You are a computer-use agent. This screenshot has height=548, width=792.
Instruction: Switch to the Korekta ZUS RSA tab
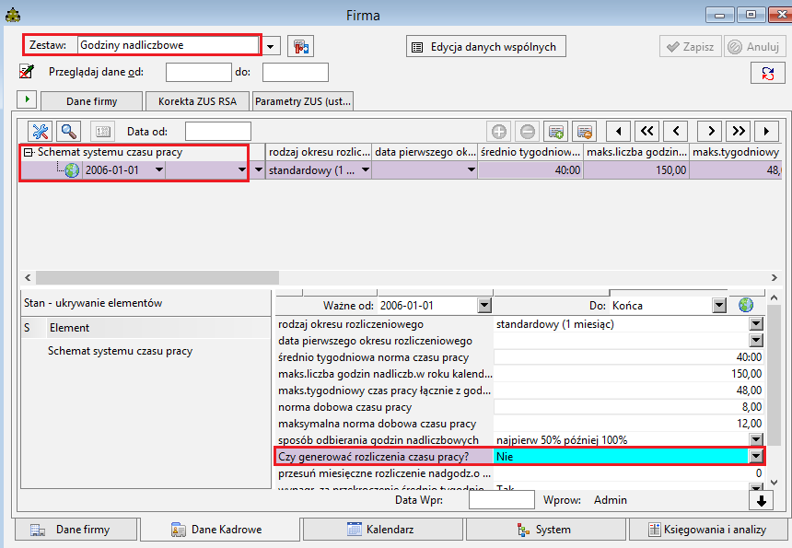[197, 101]
